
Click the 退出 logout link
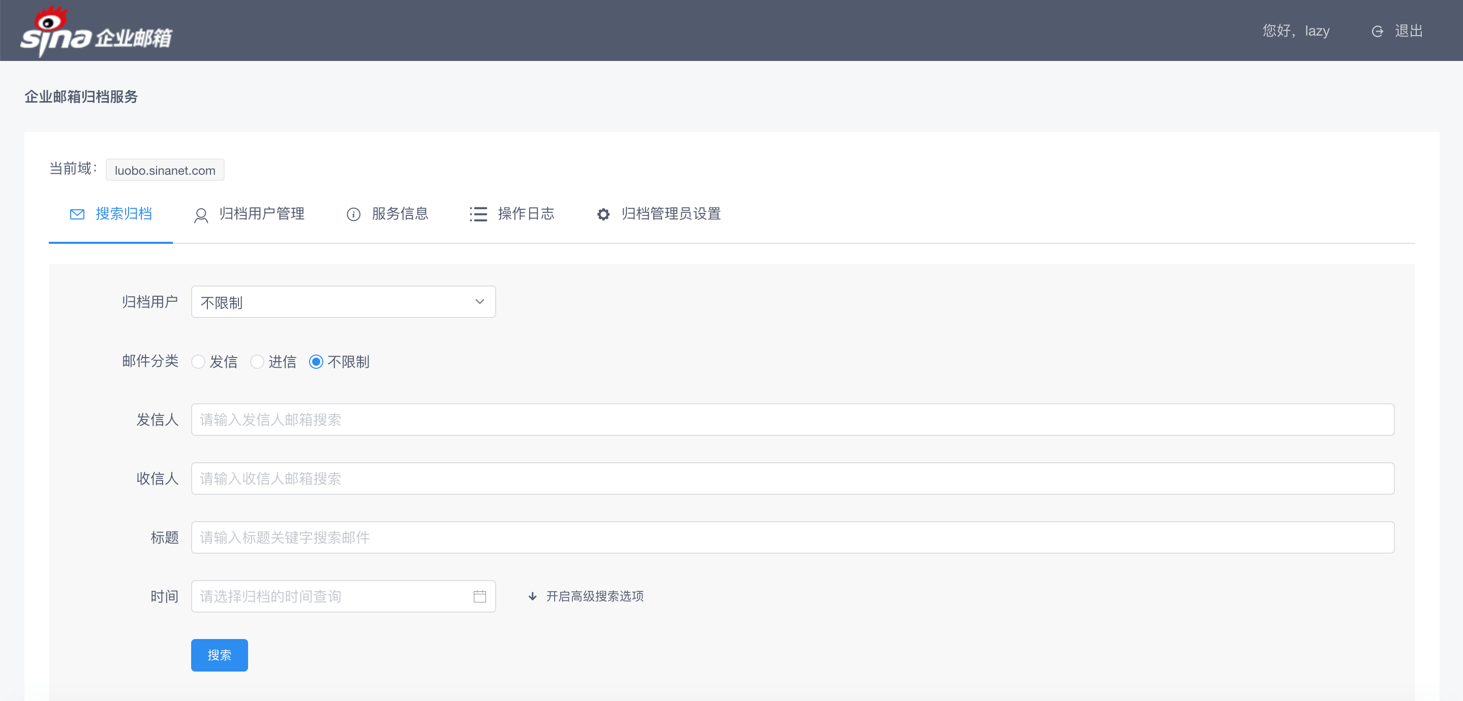1409,31
